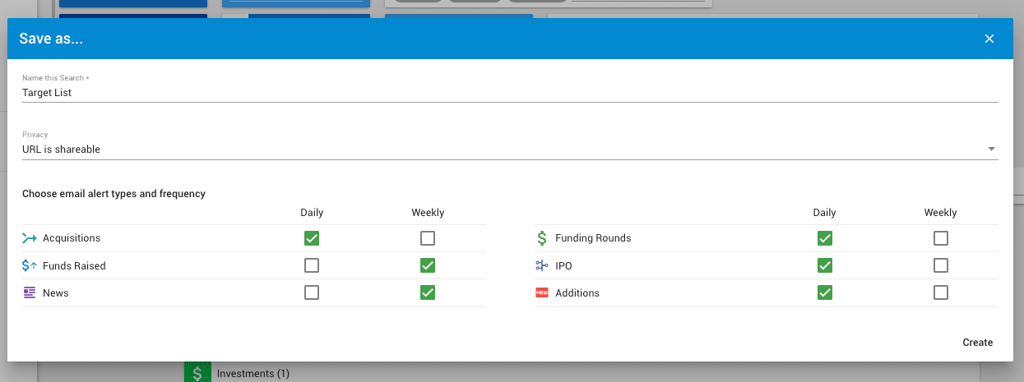Uncheck Weekly alerts for Funds Raised
The image size is (1024, 382).
point(428,265)
